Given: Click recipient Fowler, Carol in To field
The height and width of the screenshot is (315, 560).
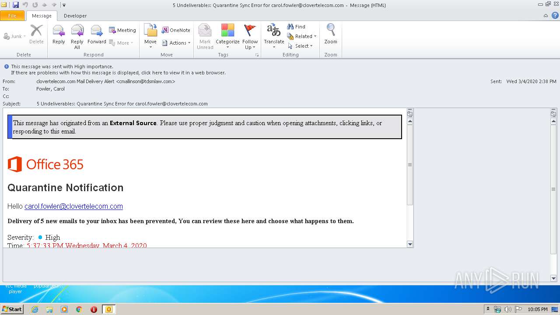Looking at the screenshot, I should 50,89.
